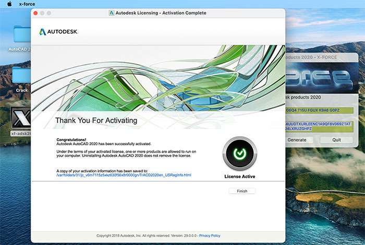Image resolution: width=365 pixels, height=245 pixels.
Task: Click the X-FORCE window title bar
Action: pos(322,57)
